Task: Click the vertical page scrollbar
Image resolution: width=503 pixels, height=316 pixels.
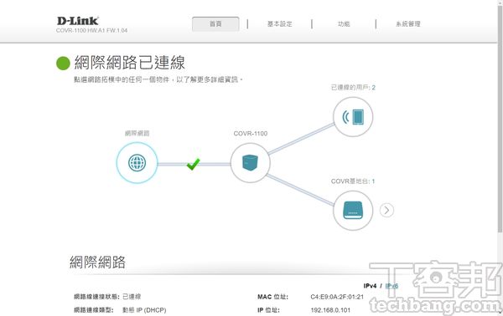Action: tap(500, 119)
